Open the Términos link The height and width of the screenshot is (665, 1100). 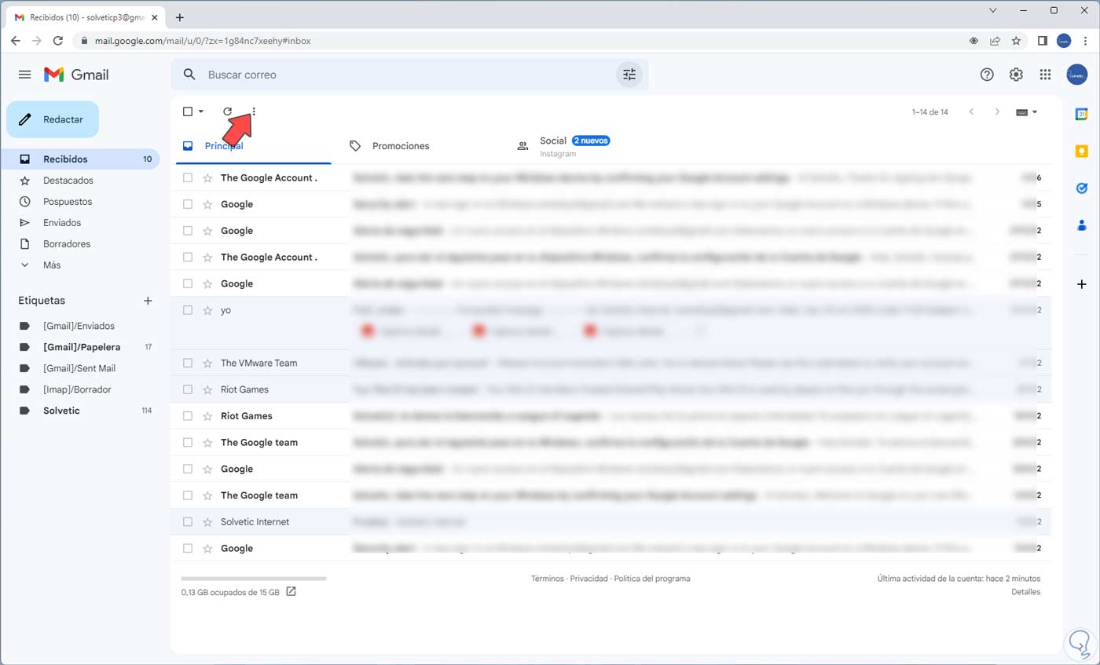tap(548, 579)
